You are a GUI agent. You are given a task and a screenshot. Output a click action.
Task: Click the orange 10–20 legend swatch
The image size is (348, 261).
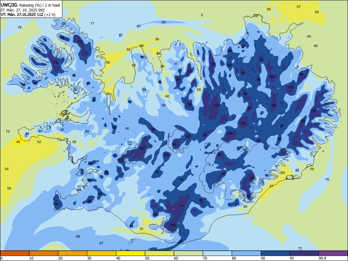tap(44, 253)
